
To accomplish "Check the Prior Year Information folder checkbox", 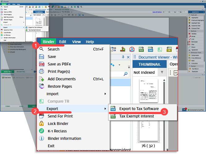I will point(7,47).
